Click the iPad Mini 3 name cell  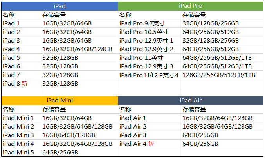click(21, 135)
